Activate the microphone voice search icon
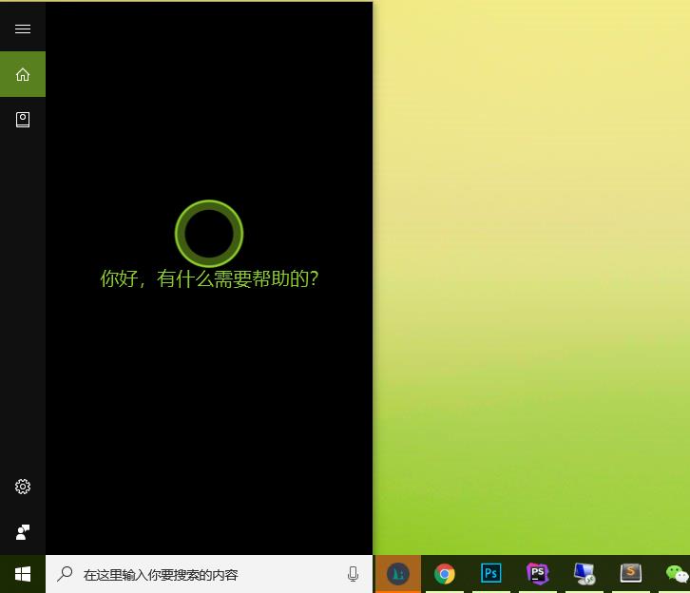 pyautogui.click(x=353, y=574)
